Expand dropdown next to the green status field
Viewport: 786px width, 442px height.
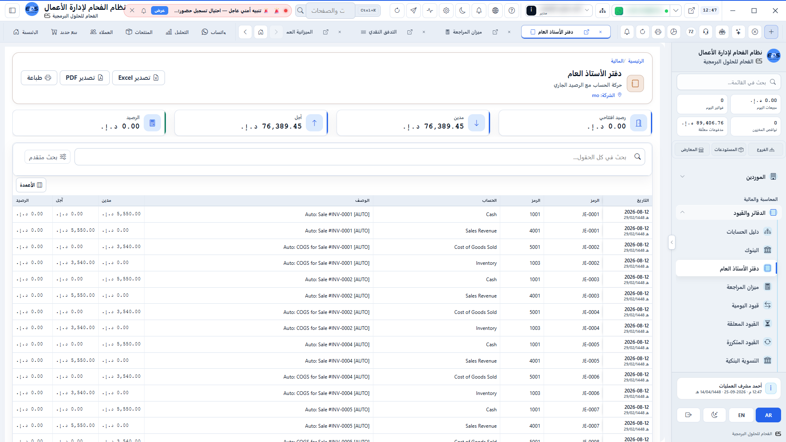(676, 10)
